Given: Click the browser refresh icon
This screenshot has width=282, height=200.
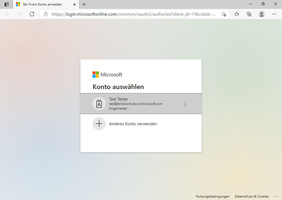Looking at the screenshot, I should point(32,14).
